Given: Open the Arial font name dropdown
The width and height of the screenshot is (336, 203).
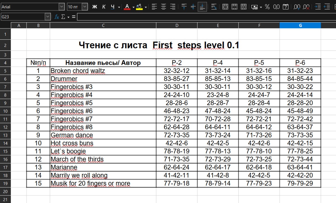Looking at the screenshot, I should tap(62, 7).
